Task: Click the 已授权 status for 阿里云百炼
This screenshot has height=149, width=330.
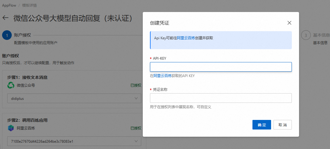Action: (x=136, y=128)
